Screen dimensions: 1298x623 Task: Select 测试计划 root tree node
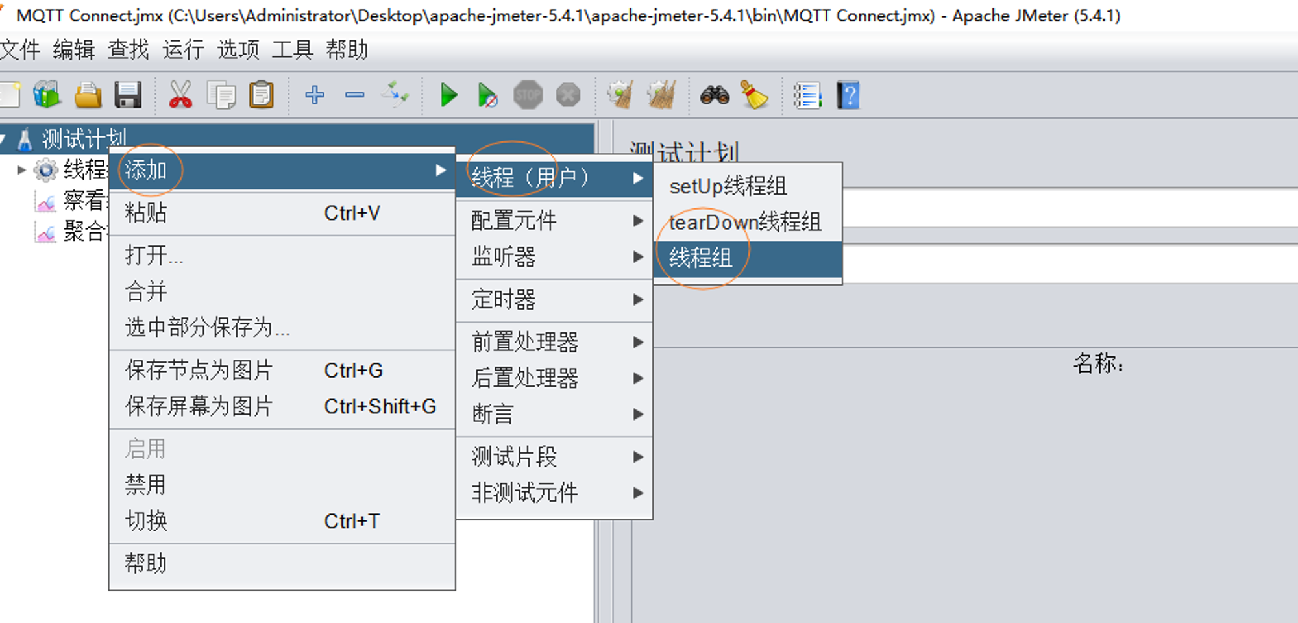point(84,139)
